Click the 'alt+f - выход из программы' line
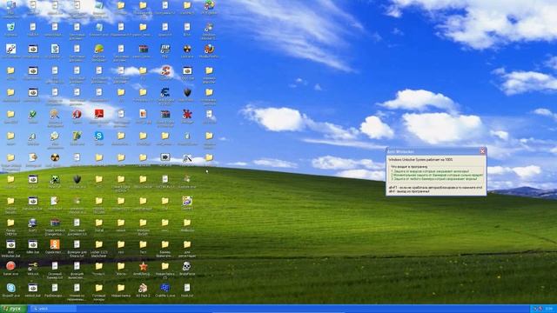 tap(409, 191)
